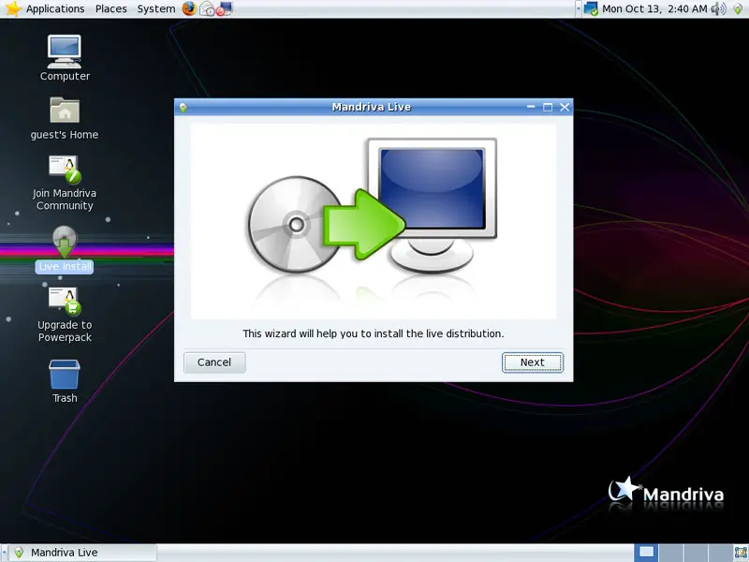This screenshot has width=749, height=562.
Task: Click the control center launcher in panel
Action: 224,8
